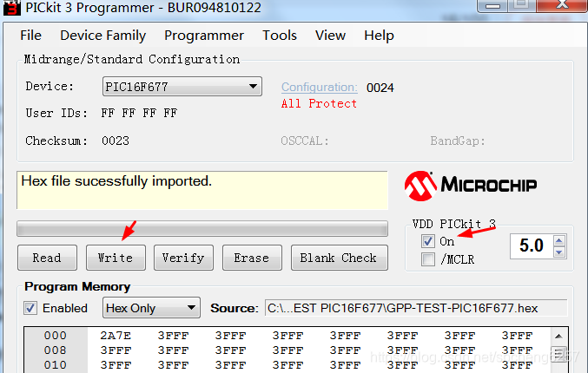Viewport: 588px width, 373px height.
Task: Click the Read button
Action: [x=47, y=258]
